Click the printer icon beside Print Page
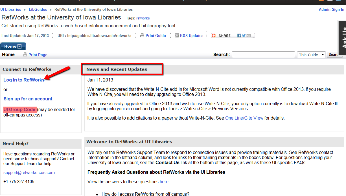 coord(25,55)
